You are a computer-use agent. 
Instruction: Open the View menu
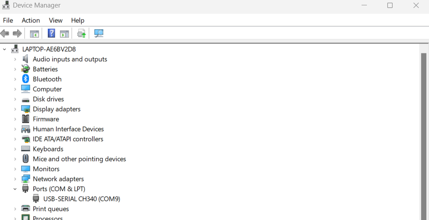pos(55,20)
